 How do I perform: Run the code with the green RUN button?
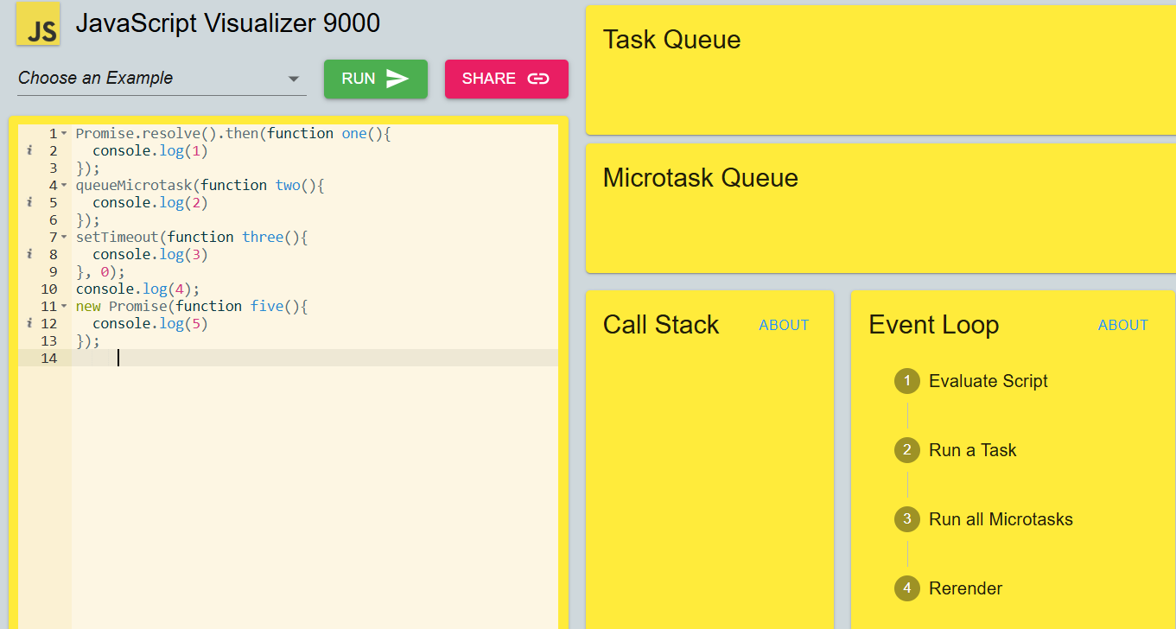(376, 79)
